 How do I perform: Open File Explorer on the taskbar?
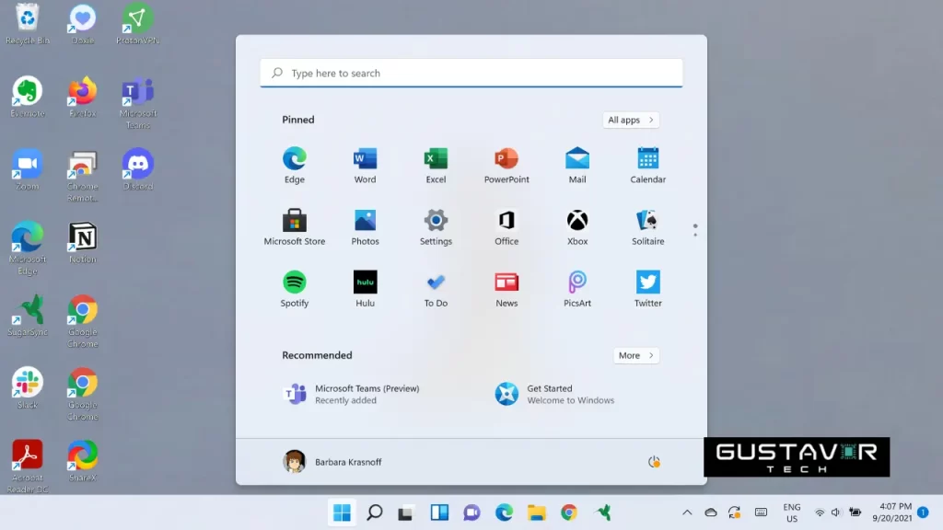click(537, 513)
